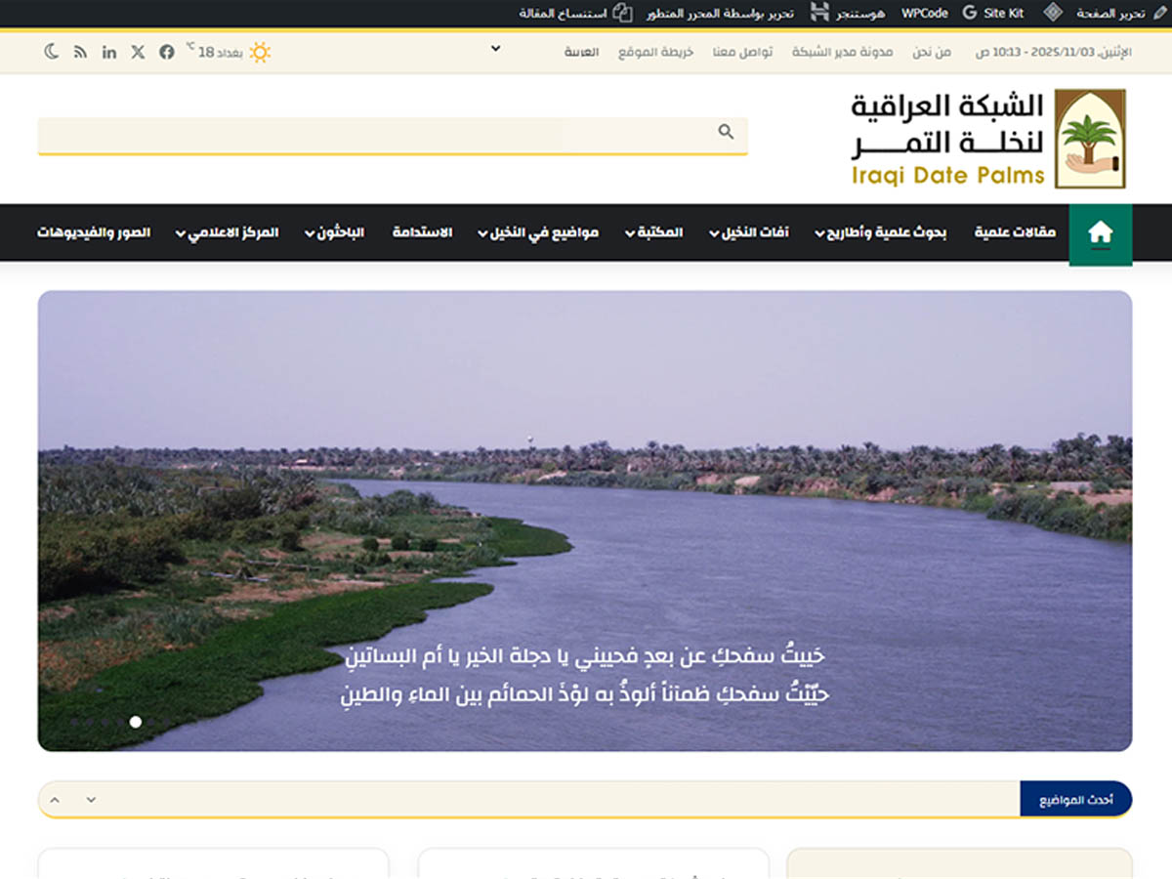Viewport: 1172px width, 879px height.
Task: Click Site Kit in admin bar
Action: coord(992,14)
